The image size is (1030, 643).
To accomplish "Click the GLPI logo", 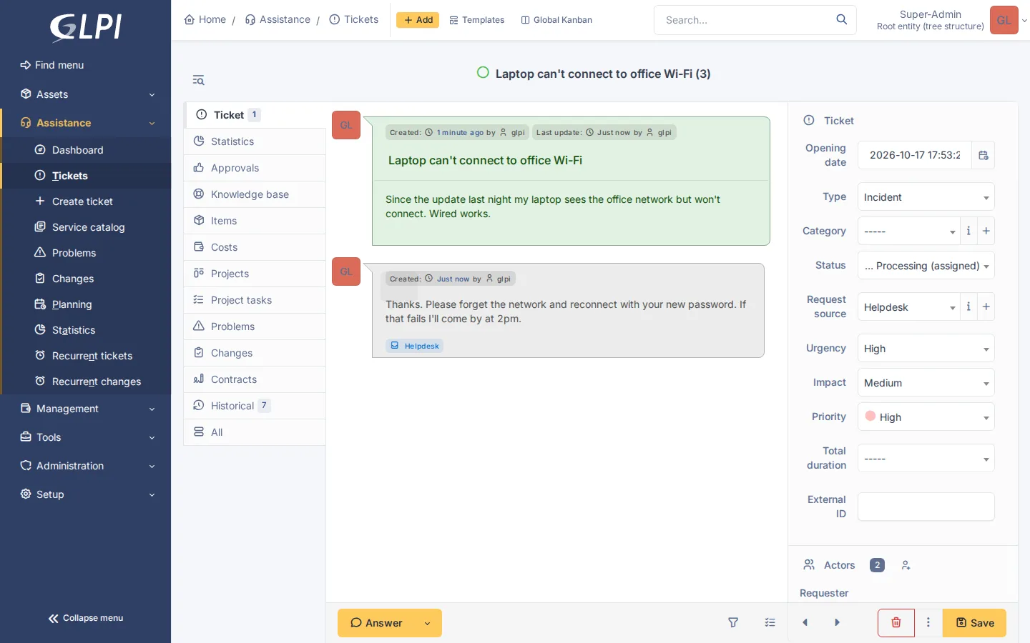I will point(86,28).
